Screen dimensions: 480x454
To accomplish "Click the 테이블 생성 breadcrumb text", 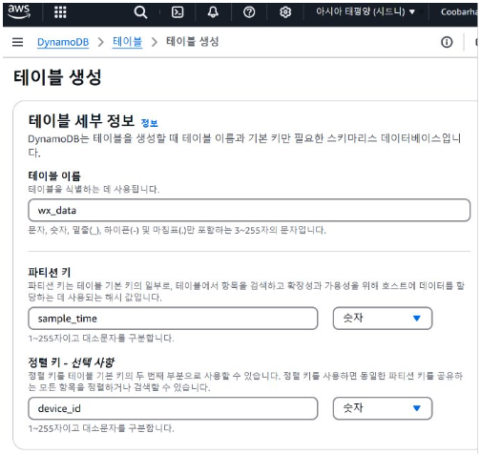I will pos(193,42).
